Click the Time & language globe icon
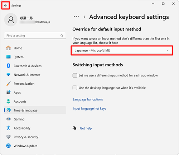The width and height of the screenshot is (179, 155). [x=9, y=110]
